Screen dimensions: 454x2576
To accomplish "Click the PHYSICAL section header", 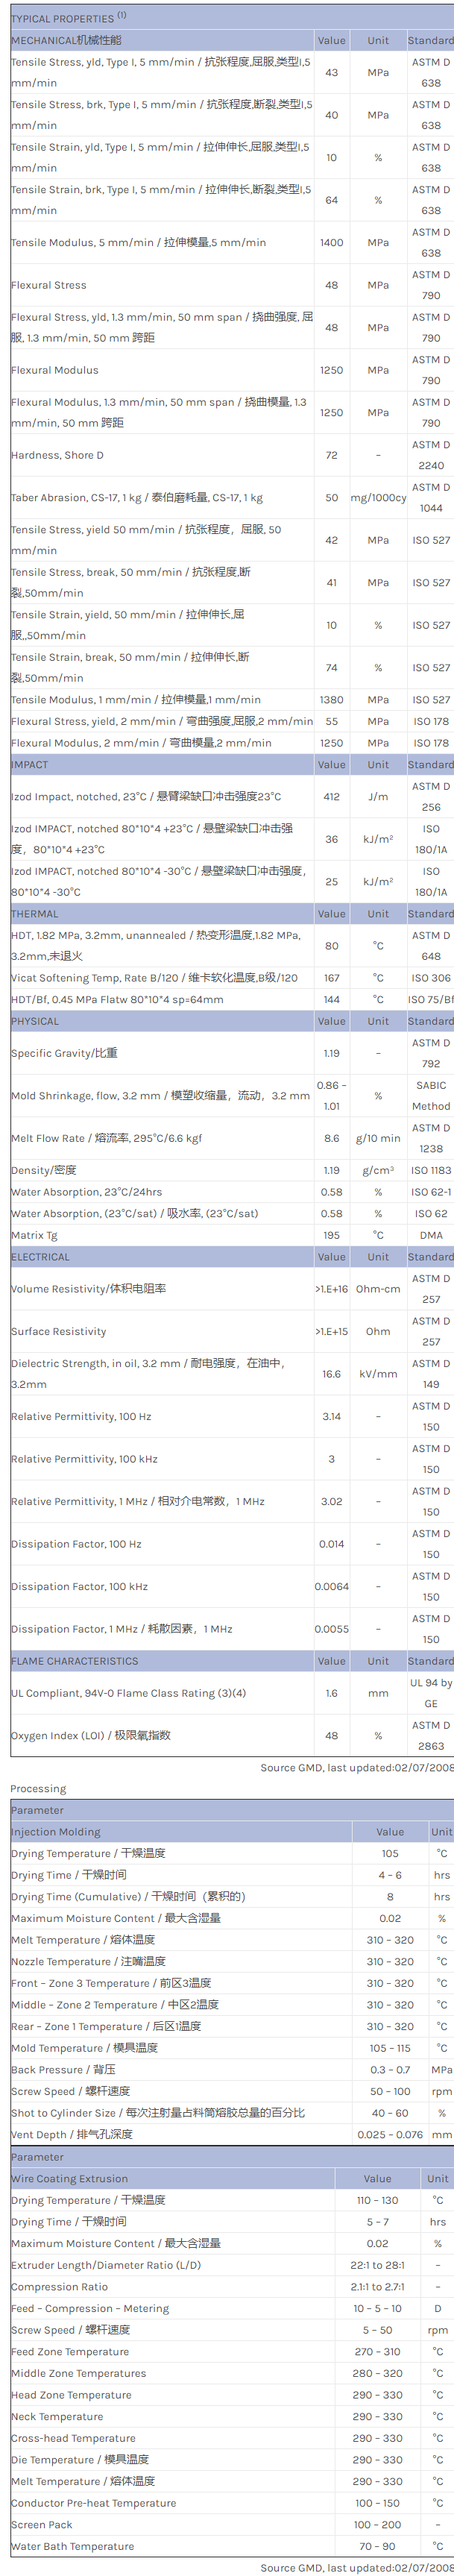I will [36, 1021].
